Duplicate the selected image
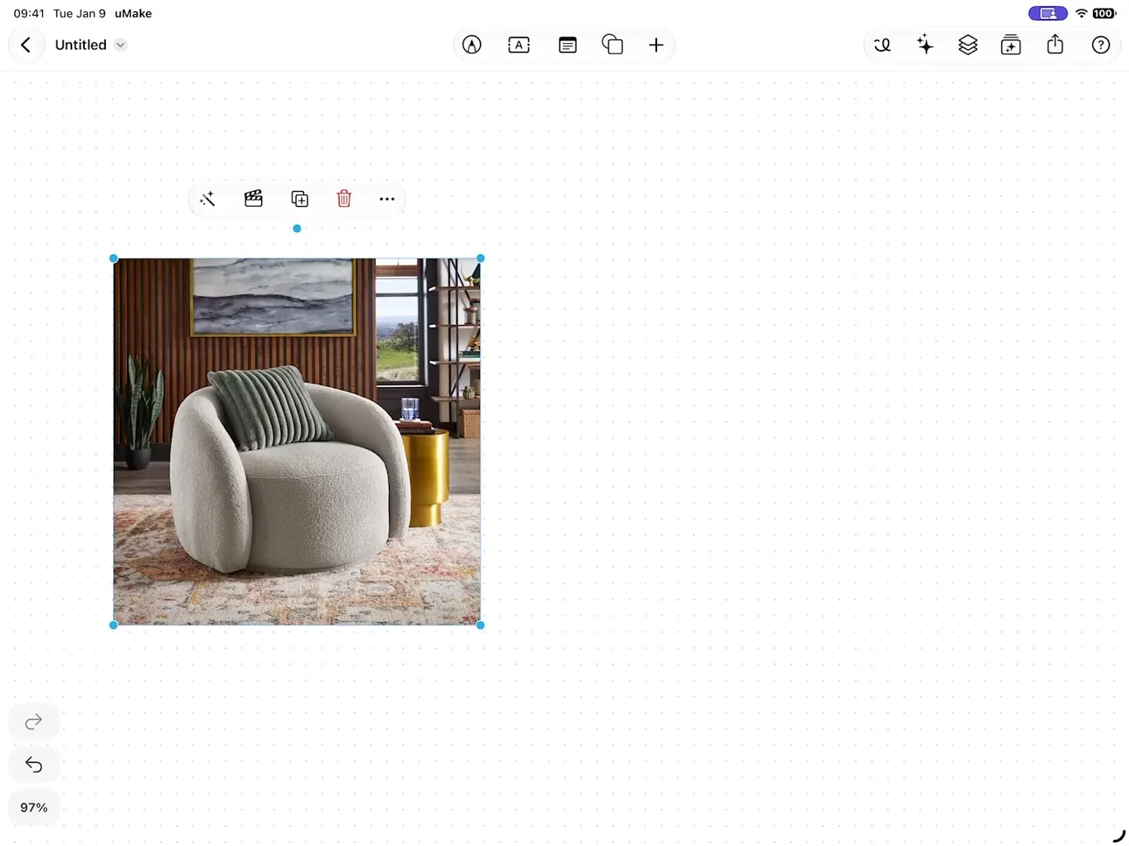1129x846 pixels. [x=299, y=199]
